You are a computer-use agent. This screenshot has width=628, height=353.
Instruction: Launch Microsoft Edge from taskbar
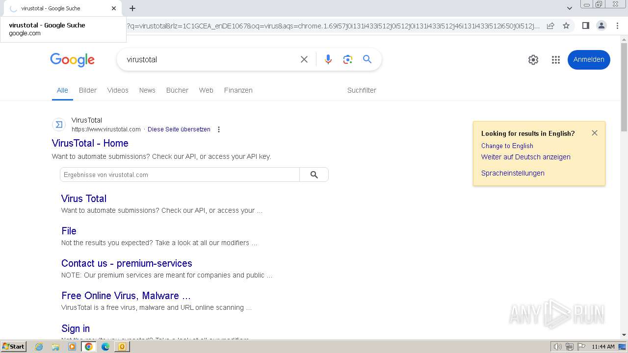pos(105,347)
